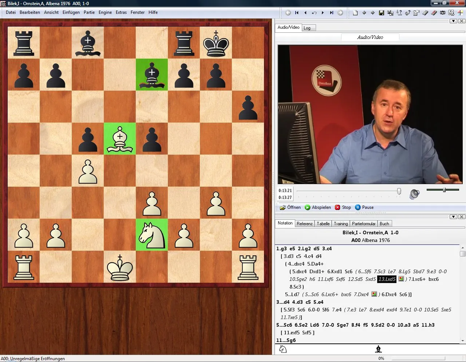Image resolution: width=466 pixels, height=362 pixels.
Task: Click the training medal icon after 7.Dxc4
Action: (x=374, y=294)
